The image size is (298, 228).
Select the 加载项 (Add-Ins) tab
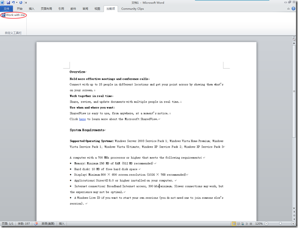tap(111, 9)
